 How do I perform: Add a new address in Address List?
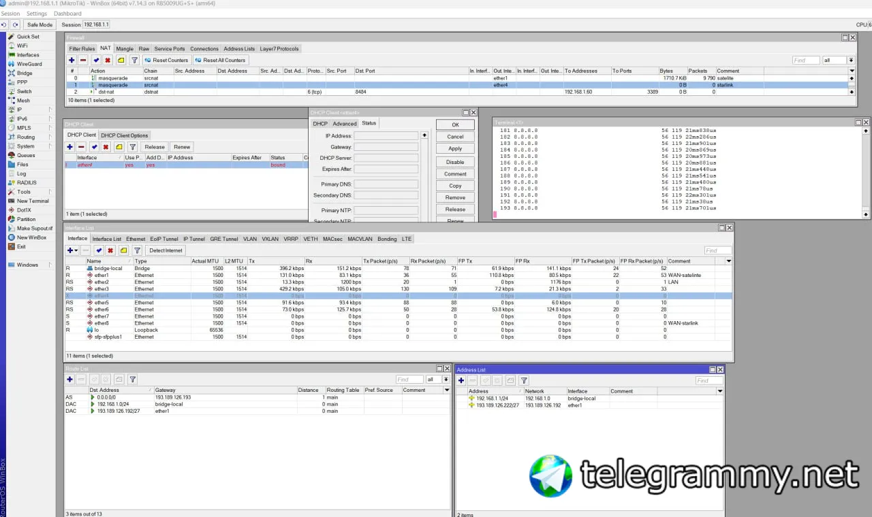[461, 380]
